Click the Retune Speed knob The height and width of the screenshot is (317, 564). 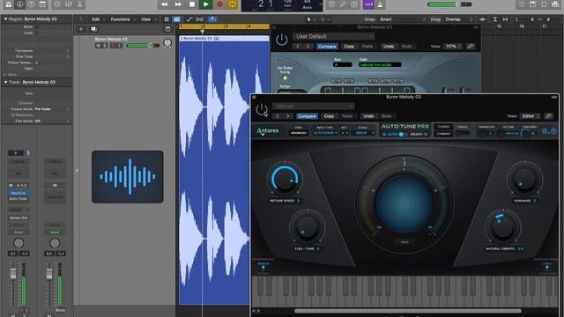(x=285, y=179)
